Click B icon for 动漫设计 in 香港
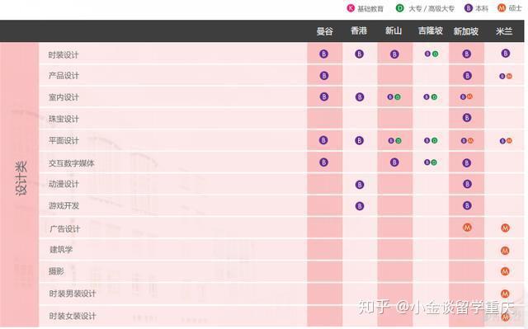This screenshot has width=528, height=329. coord(360,185)
